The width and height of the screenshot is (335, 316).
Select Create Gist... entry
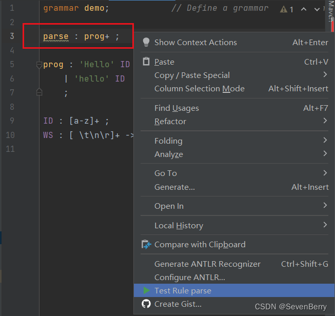234,304
